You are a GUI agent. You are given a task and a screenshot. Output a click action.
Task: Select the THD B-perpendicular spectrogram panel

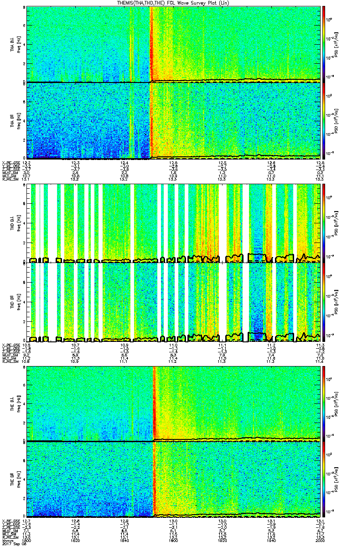click(x=173, y=223)
